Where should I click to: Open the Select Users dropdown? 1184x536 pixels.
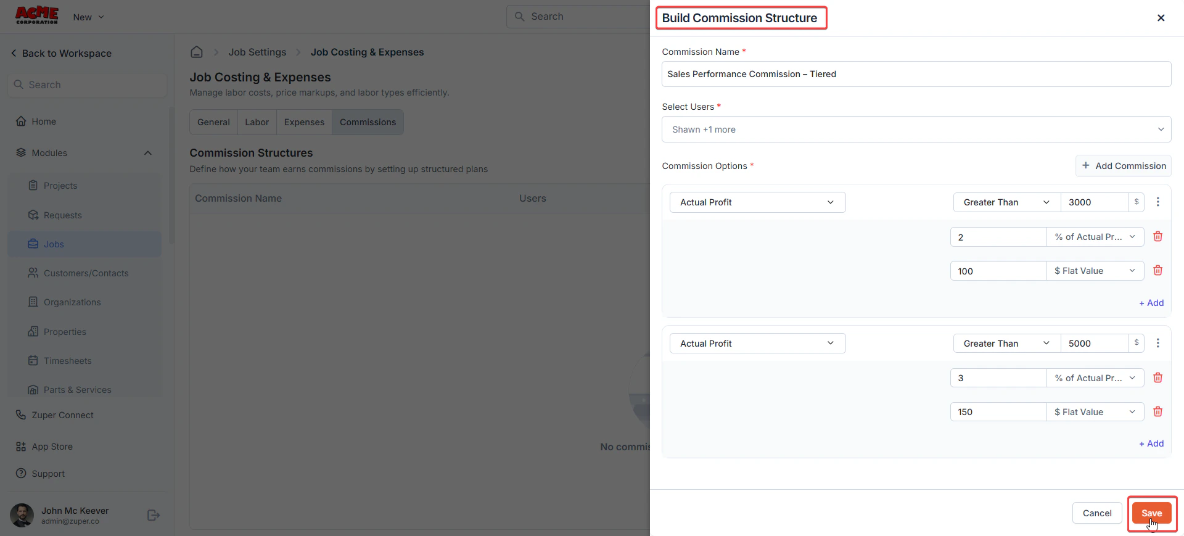pos(916,130)
